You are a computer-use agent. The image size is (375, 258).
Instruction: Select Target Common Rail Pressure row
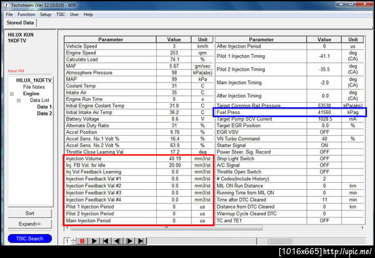(289, 105)
